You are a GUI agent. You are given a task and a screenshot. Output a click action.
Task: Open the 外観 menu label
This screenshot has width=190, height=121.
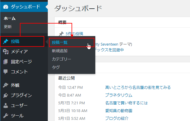point(15,85)
